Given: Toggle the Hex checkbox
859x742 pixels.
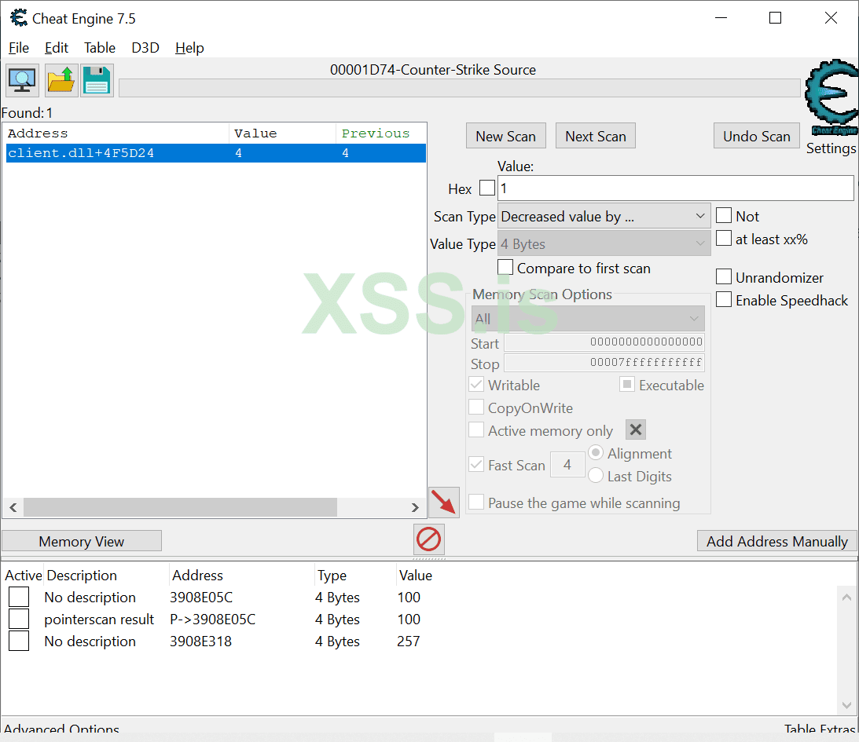Looking at the screenshot, I should click(487, 188).
